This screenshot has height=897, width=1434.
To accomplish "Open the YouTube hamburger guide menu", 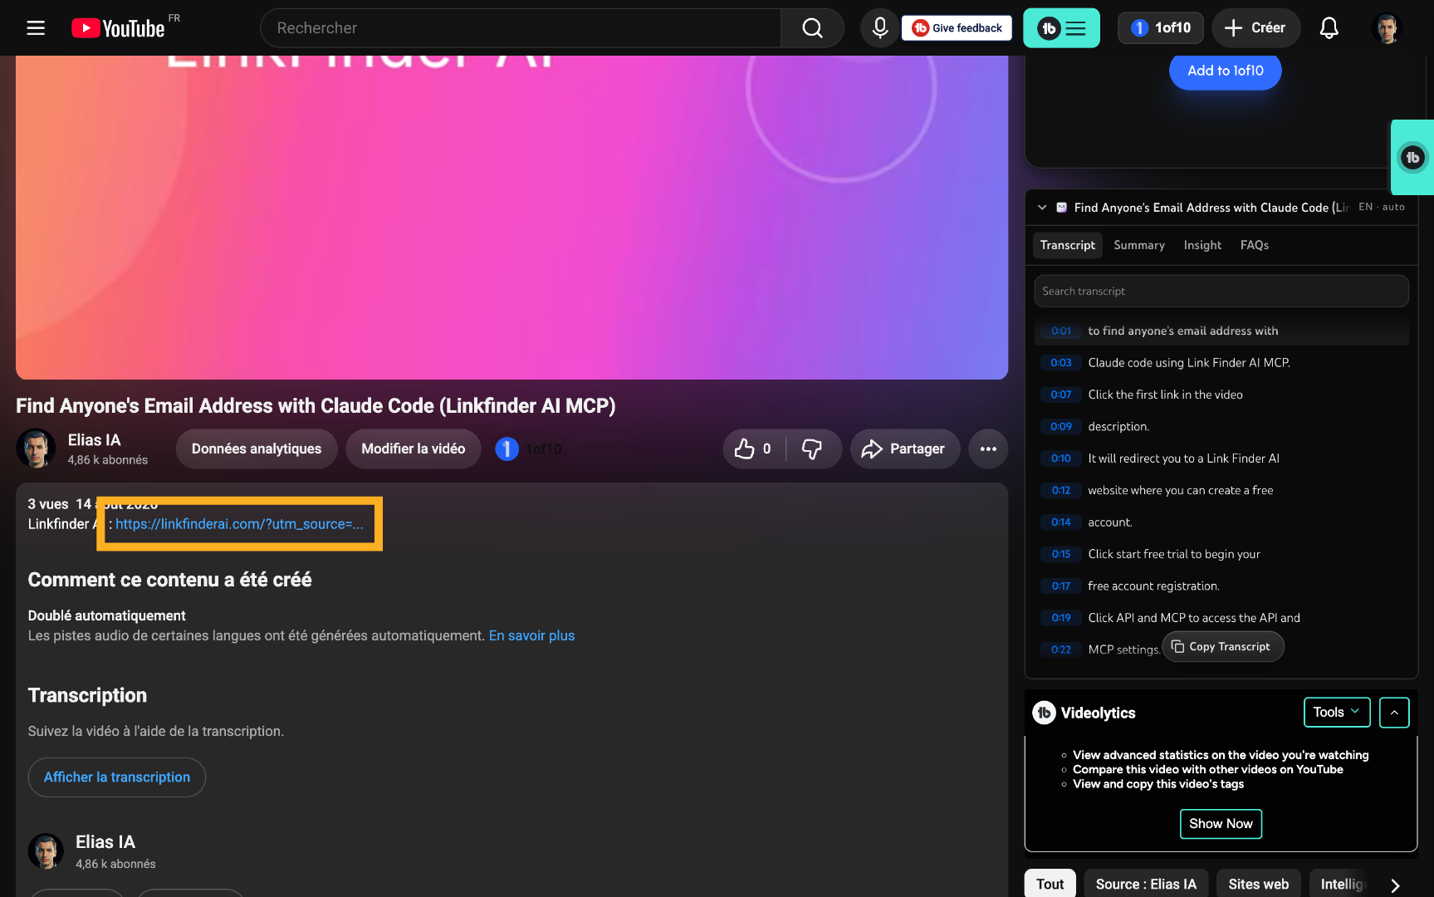I will point(36,28).
